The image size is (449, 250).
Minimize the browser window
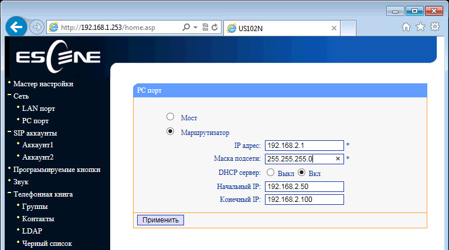tap(395, 11)
